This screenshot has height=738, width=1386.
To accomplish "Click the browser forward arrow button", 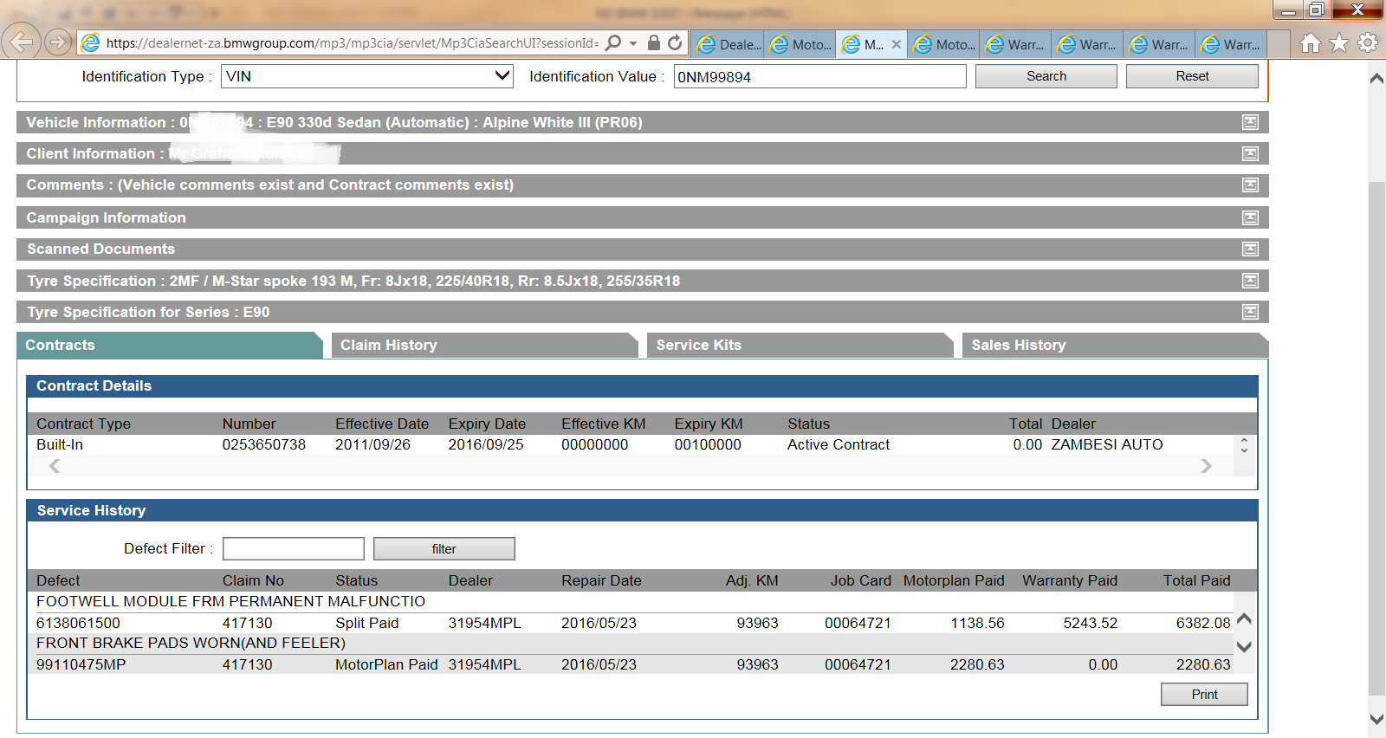I will tap(58, 42).
